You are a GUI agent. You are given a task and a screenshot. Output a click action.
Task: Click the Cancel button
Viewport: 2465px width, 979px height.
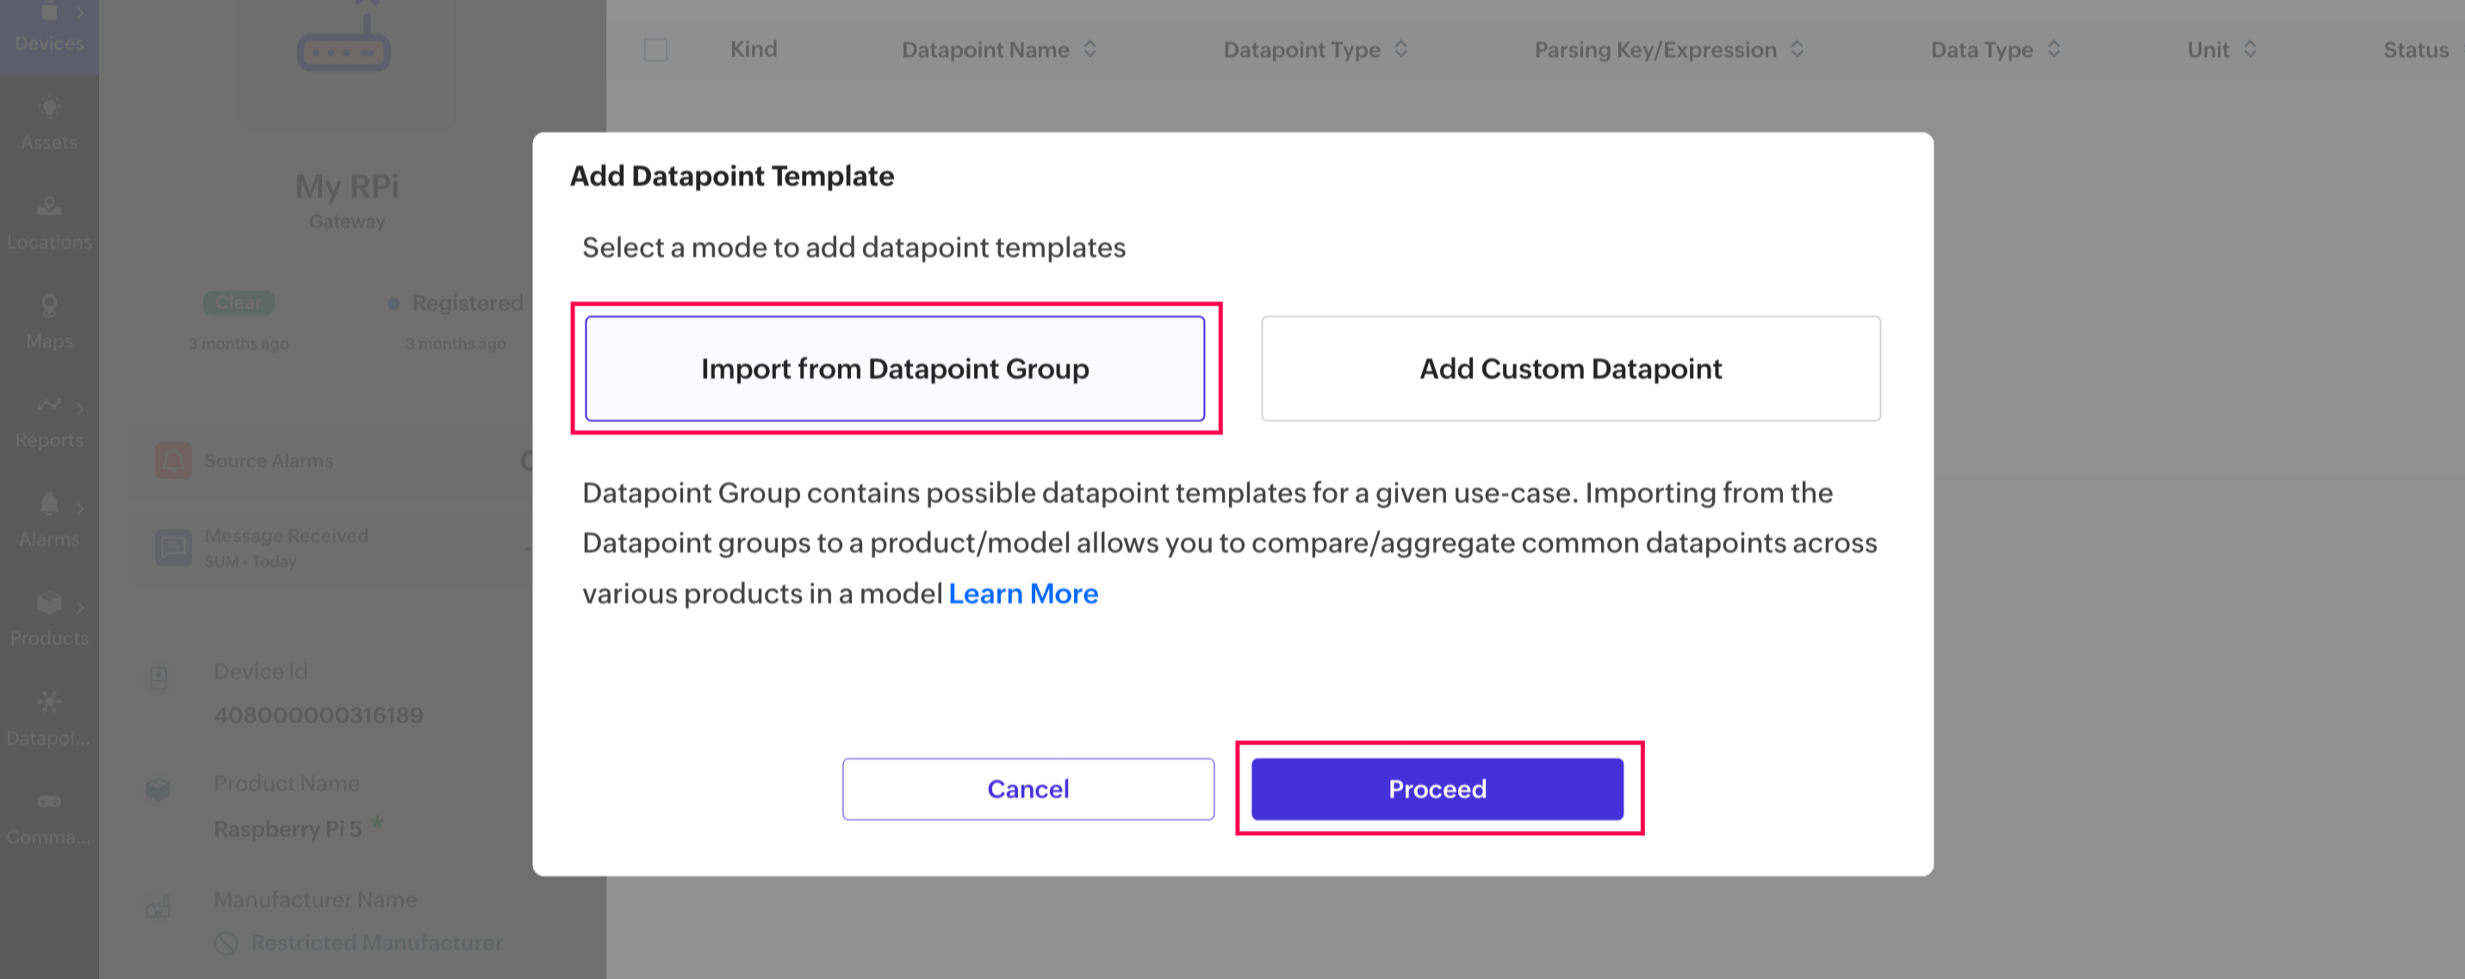pos(1028,789)
